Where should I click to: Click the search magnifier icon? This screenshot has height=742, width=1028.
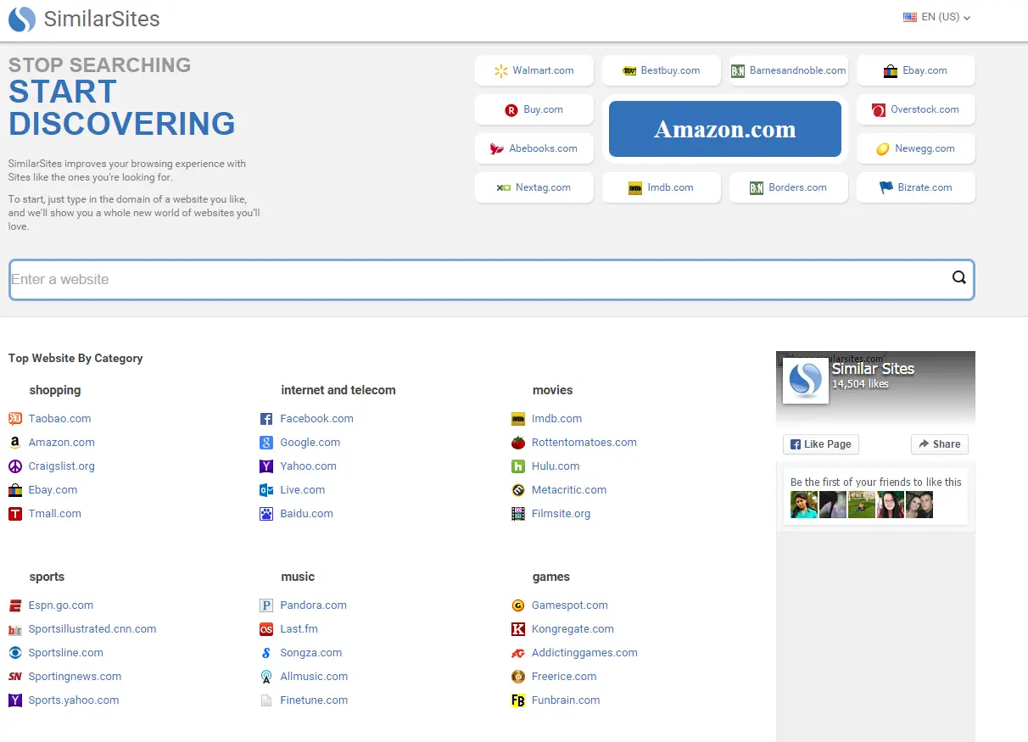click(x=959, y=277)
